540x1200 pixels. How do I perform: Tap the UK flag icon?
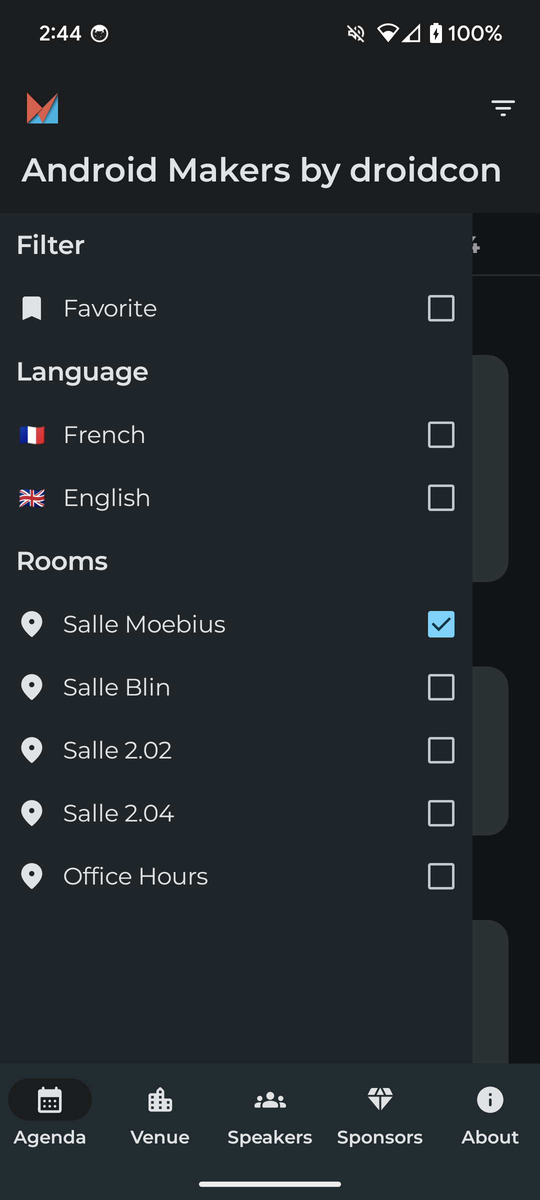pos(31,498)
